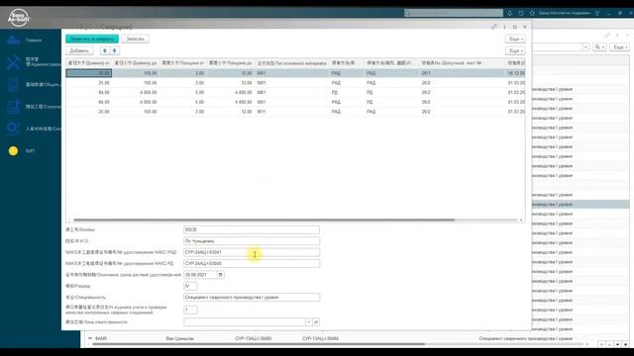Copy the dialog link icon in title bar

tap(494, 27)
